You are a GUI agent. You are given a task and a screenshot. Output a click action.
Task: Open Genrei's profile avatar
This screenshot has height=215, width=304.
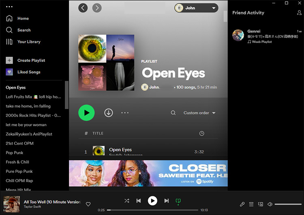click(238, 35)
